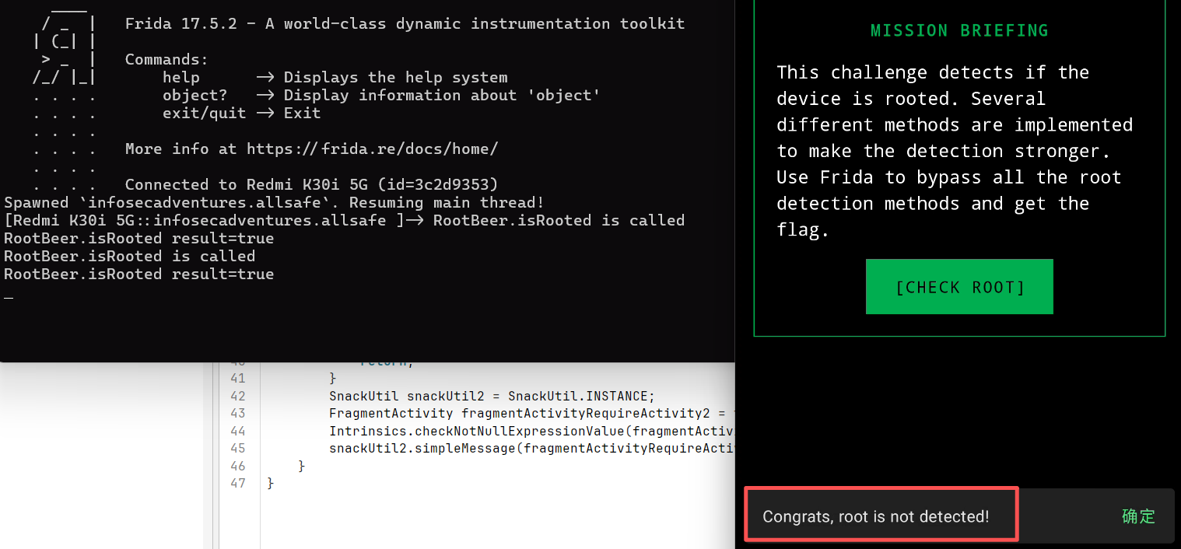Click line number 45 in code gutter

point(237,448)
